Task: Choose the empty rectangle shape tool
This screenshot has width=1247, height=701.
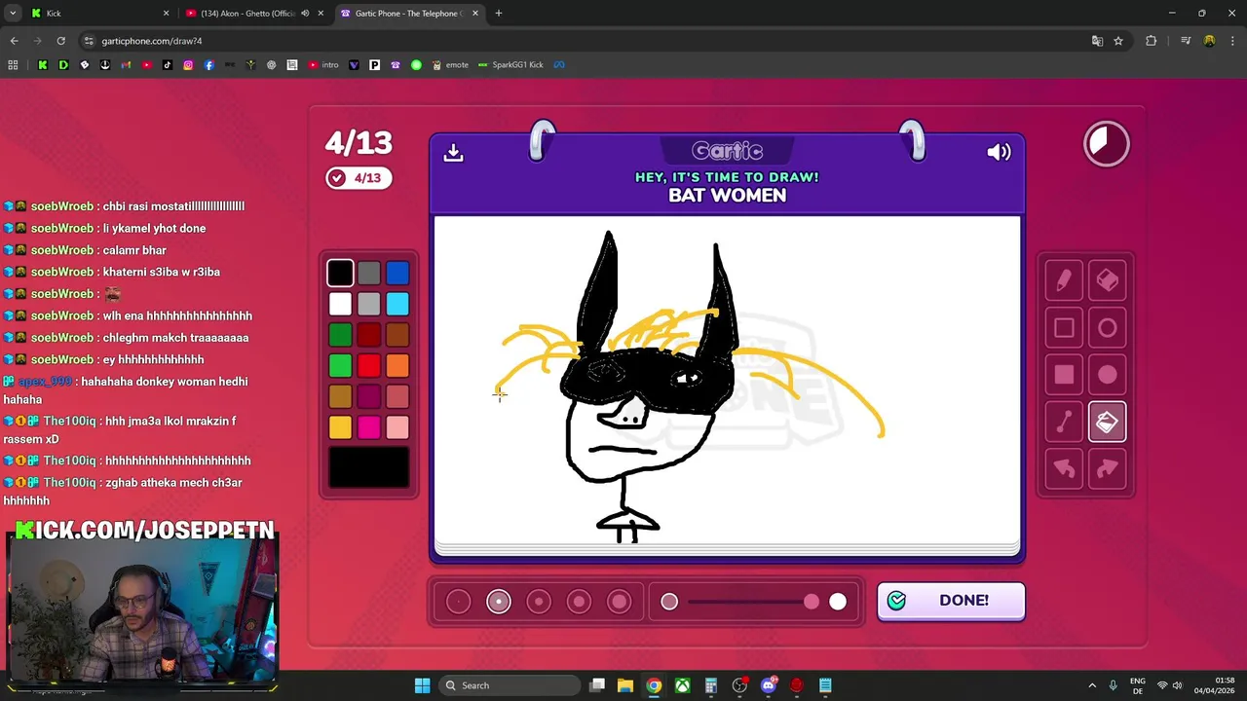Action: coord(1064,328)
